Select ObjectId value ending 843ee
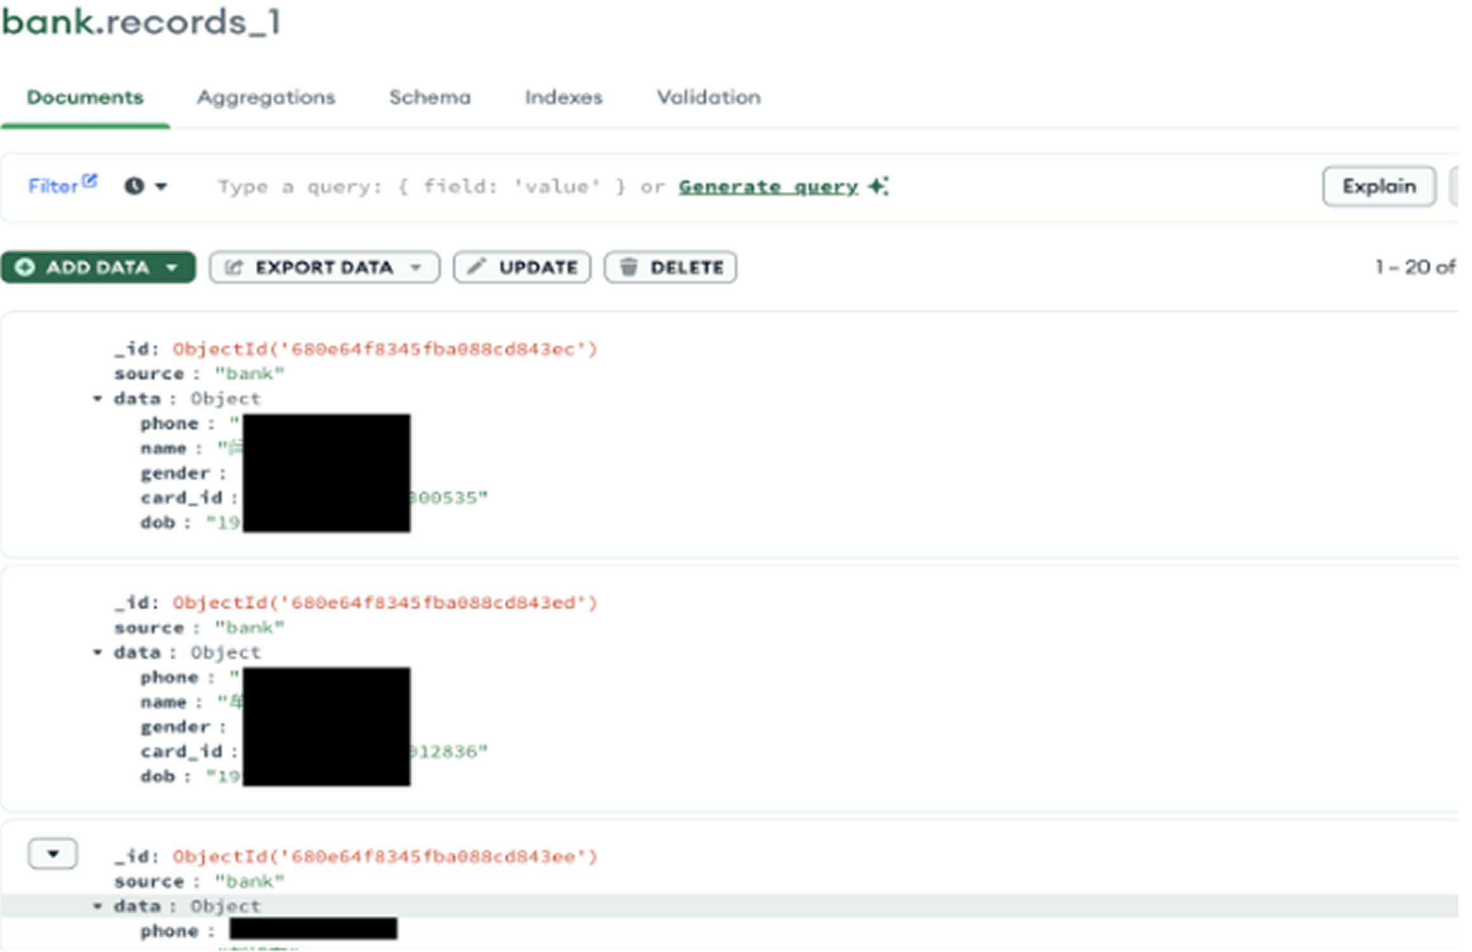The width and height of the screenshot is (1472, 952). (x=385, y=857)
